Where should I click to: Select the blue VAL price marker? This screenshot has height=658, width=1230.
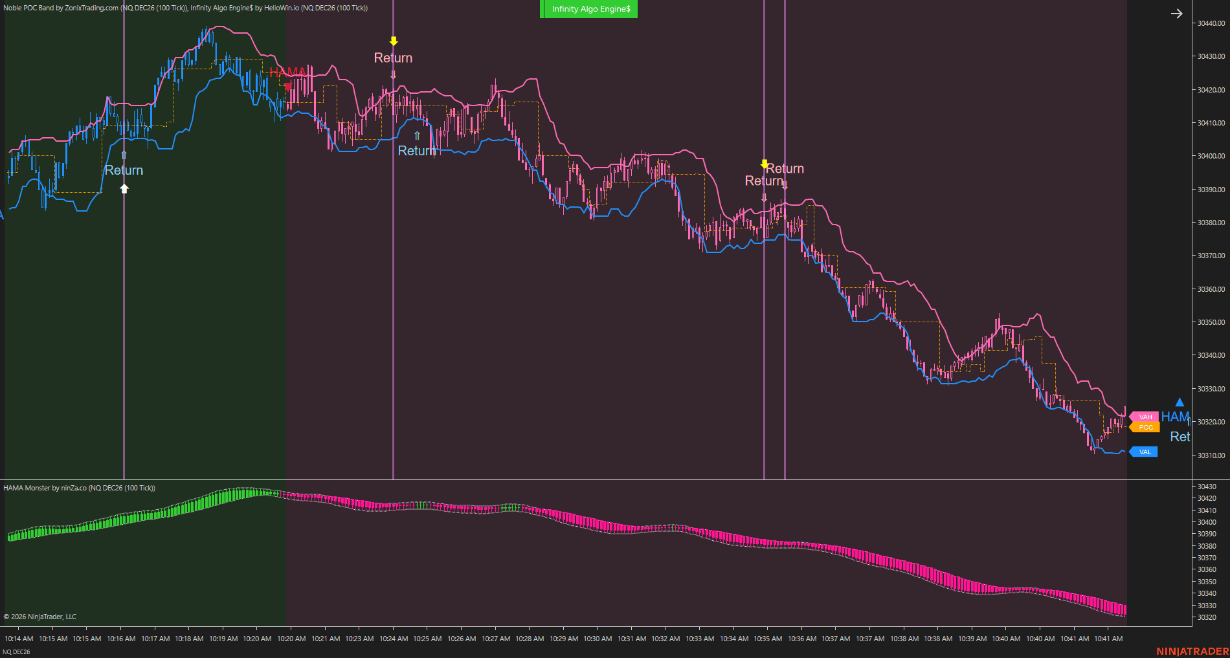pyautogui.click(x=1144, y=452)
